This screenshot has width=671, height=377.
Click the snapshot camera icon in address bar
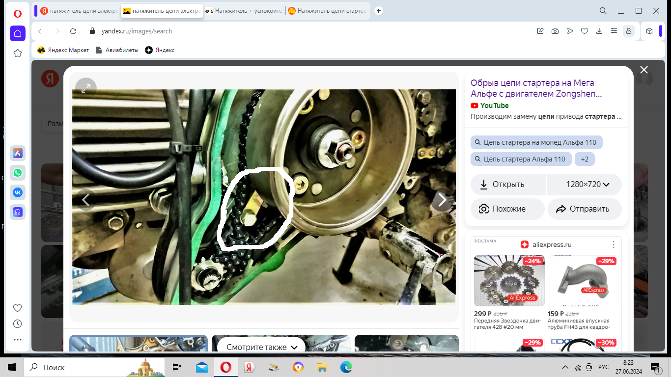[x=555, y=31]
